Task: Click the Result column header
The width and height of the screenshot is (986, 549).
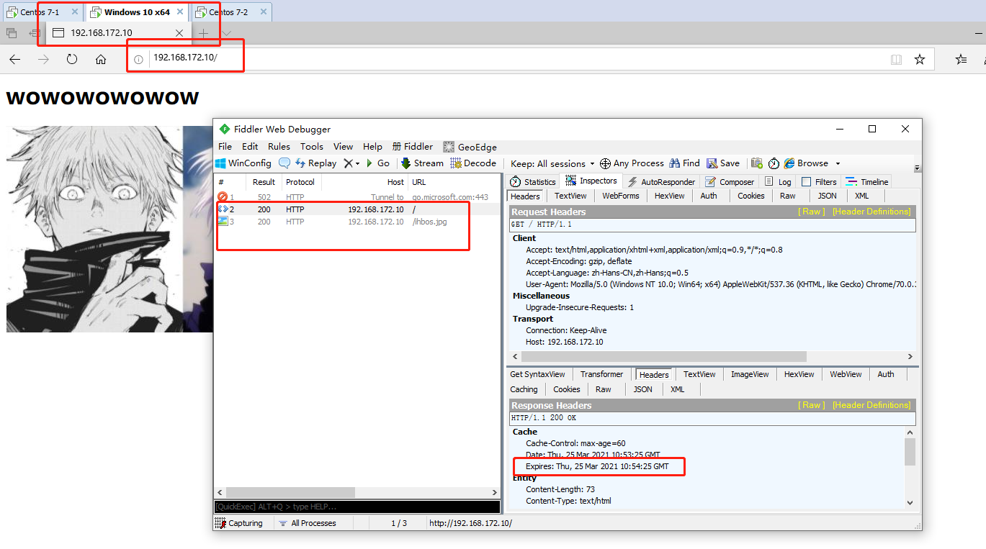Action: click(264, 182)
